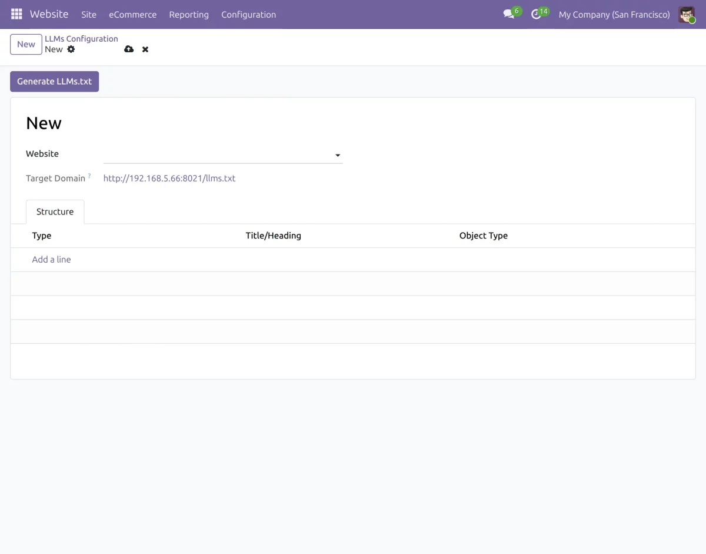706x554 pixels.
Task: Click the Website app title
Action: coord(49,14)
